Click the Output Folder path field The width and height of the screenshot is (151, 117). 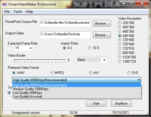[x=65, y=35]
